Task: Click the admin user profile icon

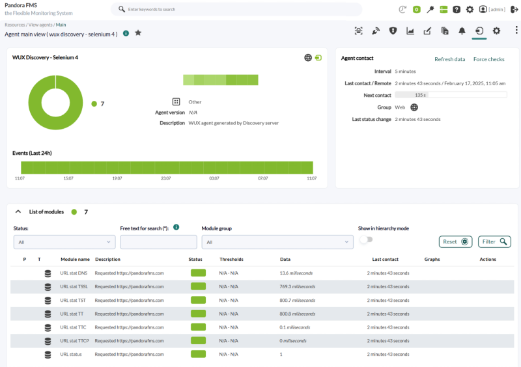Action: 483,9
